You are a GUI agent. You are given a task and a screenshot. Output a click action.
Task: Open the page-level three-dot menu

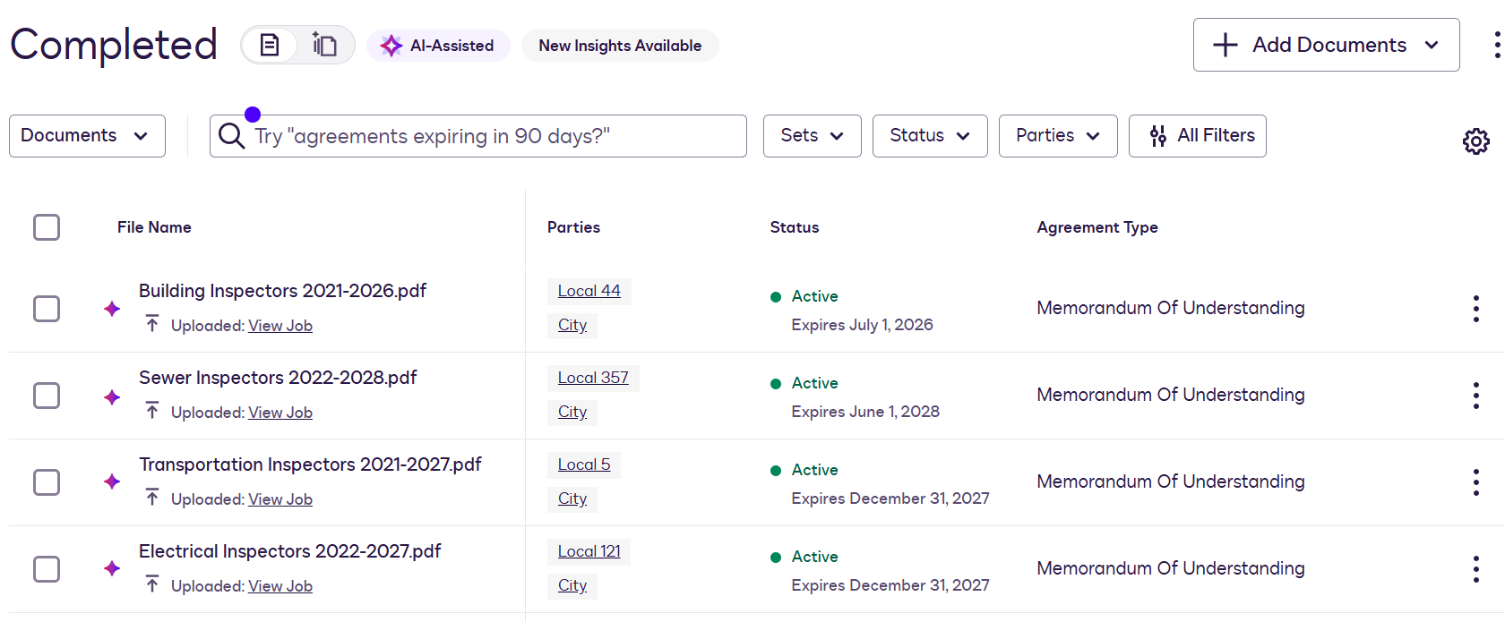pyautogui.click(x=1497, y=45)
